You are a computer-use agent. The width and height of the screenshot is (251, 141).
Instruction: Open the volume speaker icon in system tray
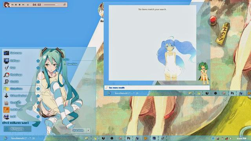231,138
